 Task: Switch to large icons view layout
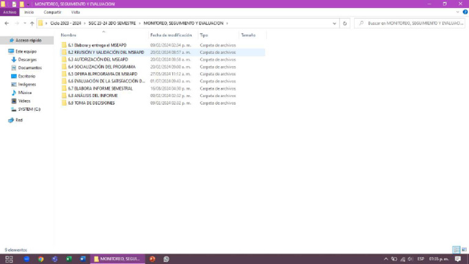coord(464,249)
